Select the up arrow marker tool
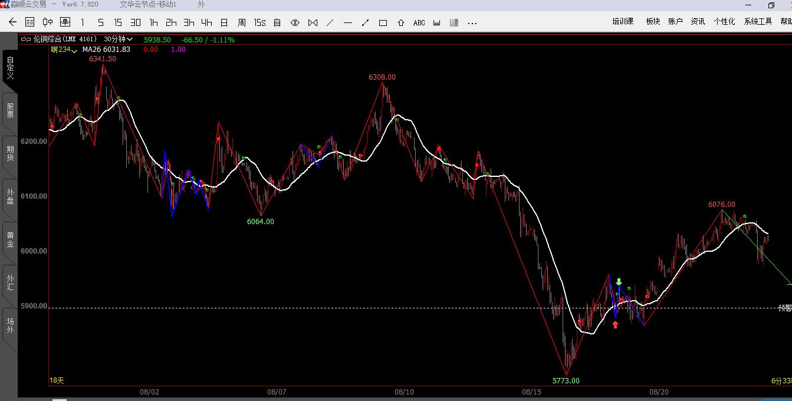The height and width of the screenshot is (401, 792). click(x=401, y=23)
